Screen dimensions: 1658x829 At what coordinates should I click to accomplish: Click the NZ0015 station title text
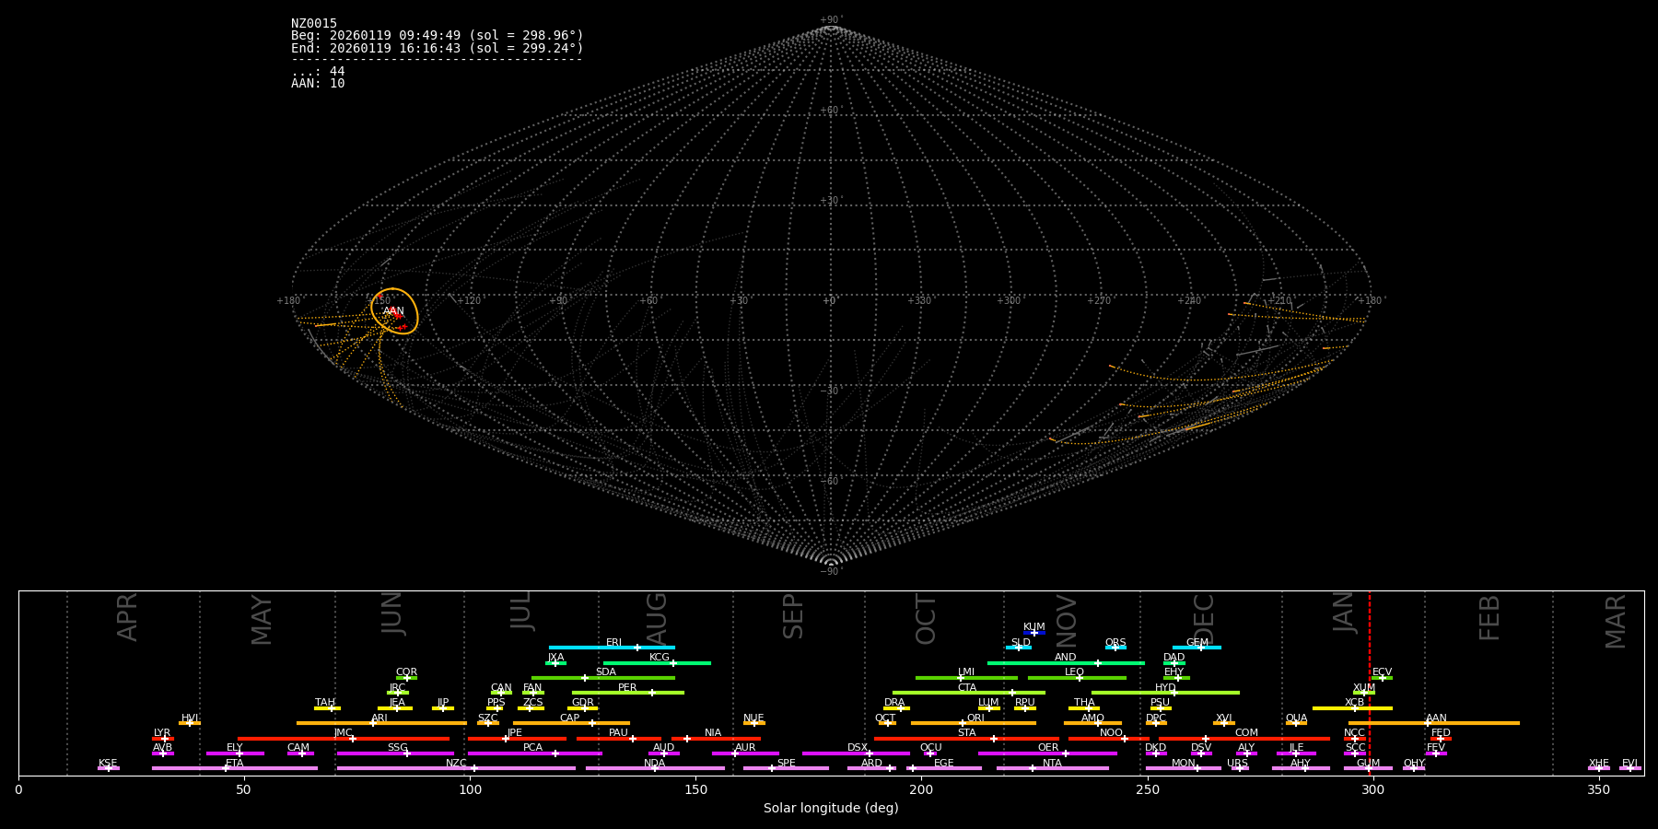(x=314, y=24)
